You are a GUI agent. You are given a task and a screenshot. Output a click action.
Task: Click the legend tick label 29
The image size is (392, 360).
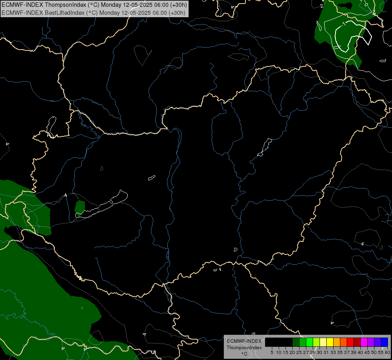click(x=313, y=352)
